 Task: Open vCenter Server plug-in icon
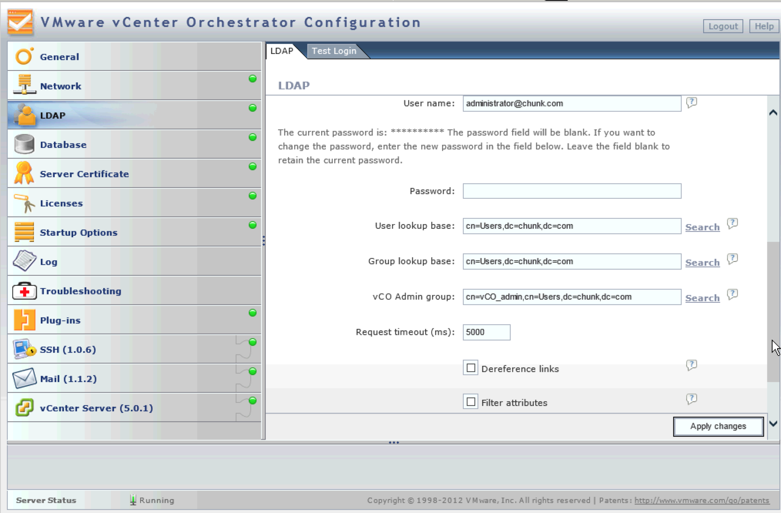(24, 407)
